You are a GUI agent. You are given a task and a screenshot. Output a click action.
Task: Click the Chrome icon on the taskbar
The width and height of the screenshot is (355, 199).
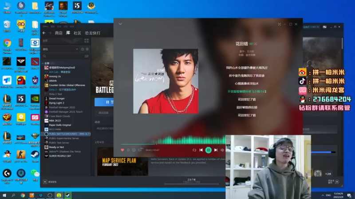pos(23,195)
